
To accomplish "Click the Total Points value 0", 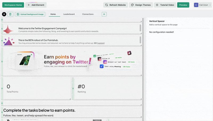I will [9, 86].
